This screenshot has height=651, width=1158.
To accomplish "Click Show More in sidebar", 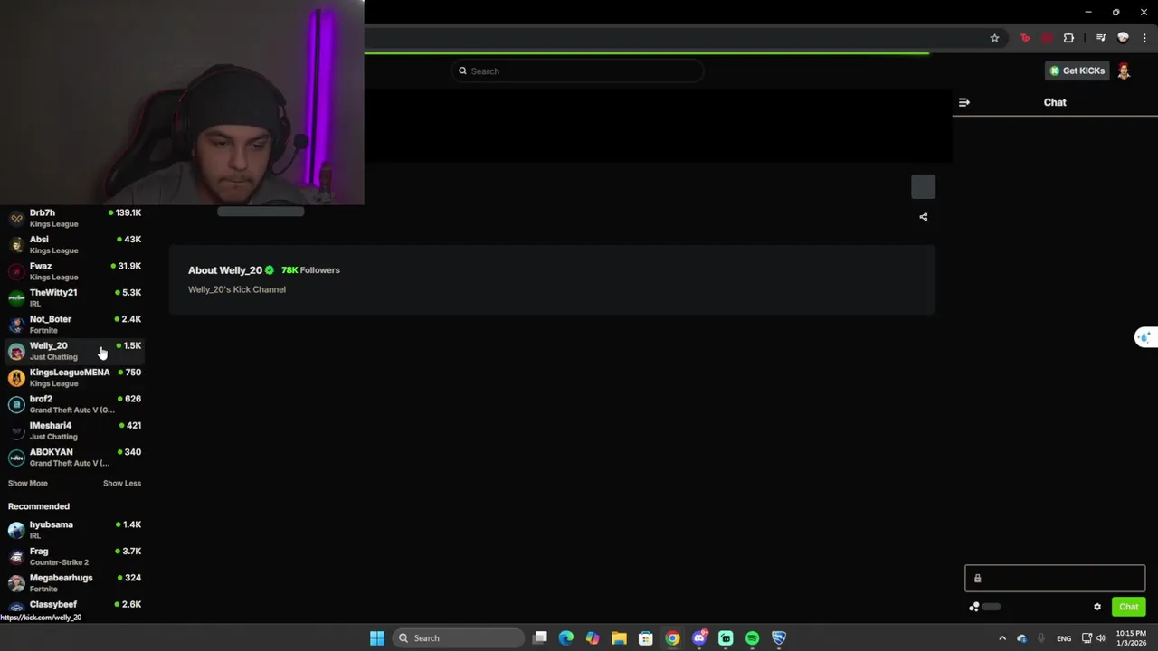I will tap(28, 483).
